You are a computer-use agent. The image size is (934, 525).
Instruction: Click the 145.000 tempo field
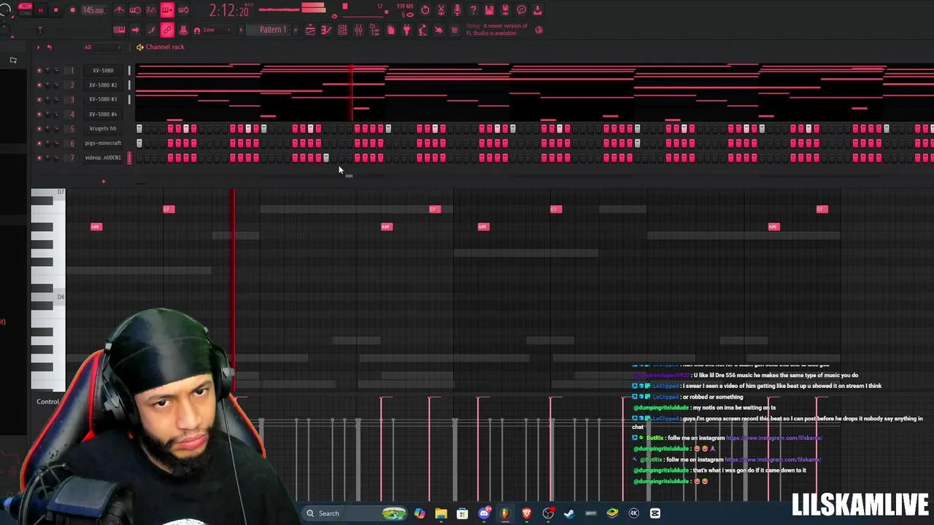(93, 10)
